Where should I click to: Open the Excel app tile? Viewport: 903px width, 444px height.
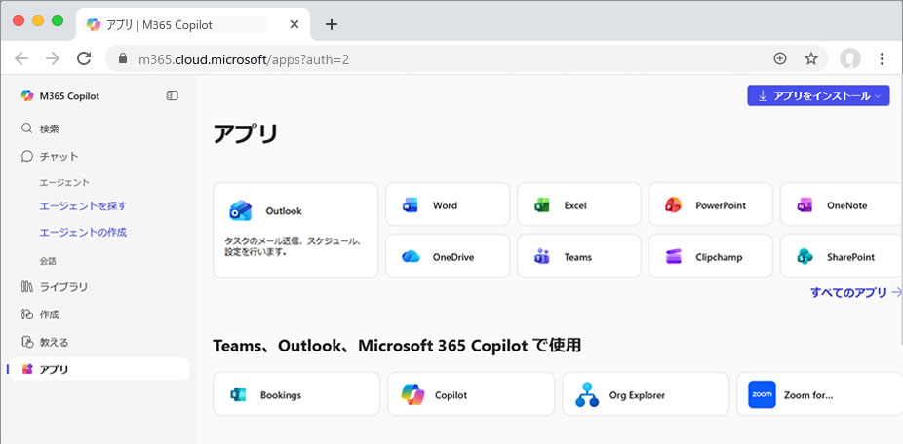click(578, 205)
